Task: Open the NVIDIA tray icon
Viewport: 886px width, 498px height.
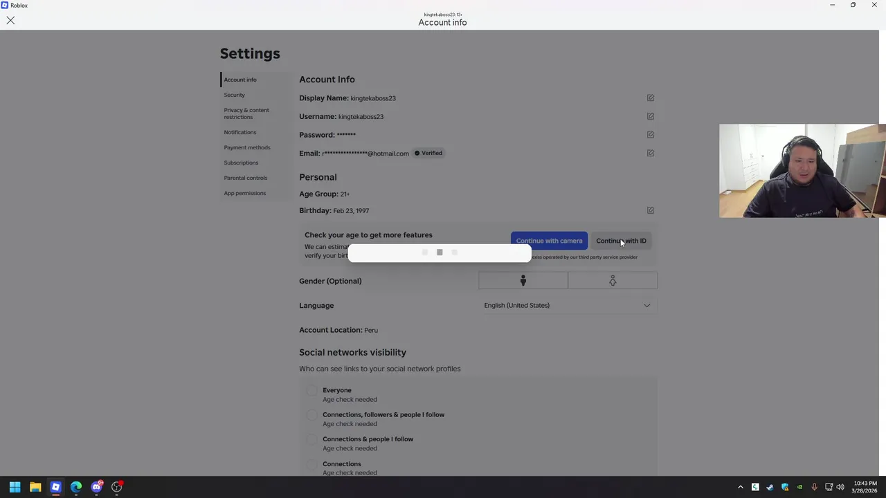Action: [799, 487]
